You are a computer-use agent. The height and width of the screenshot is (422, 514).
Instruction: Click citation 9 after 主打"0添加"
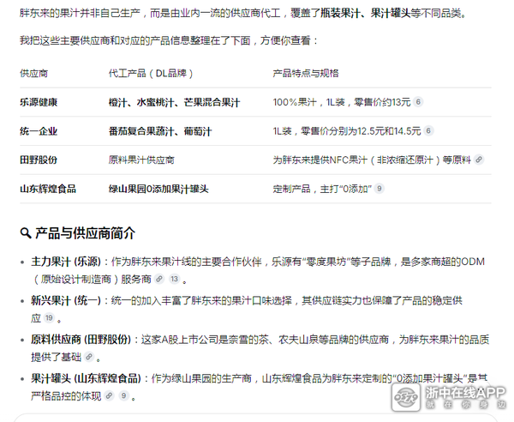(x=379, y=189)
